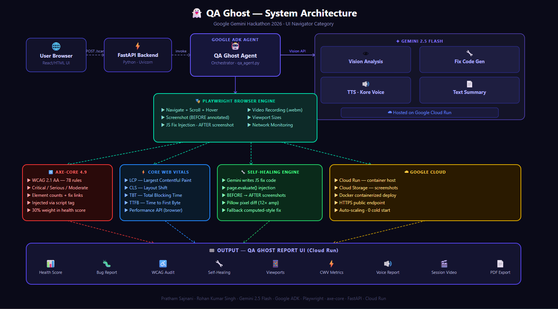This screenshot has height=309, width=558.
Task: Click 'JS Fix Injection · AFTER screenshot' item
Action: 197,125
